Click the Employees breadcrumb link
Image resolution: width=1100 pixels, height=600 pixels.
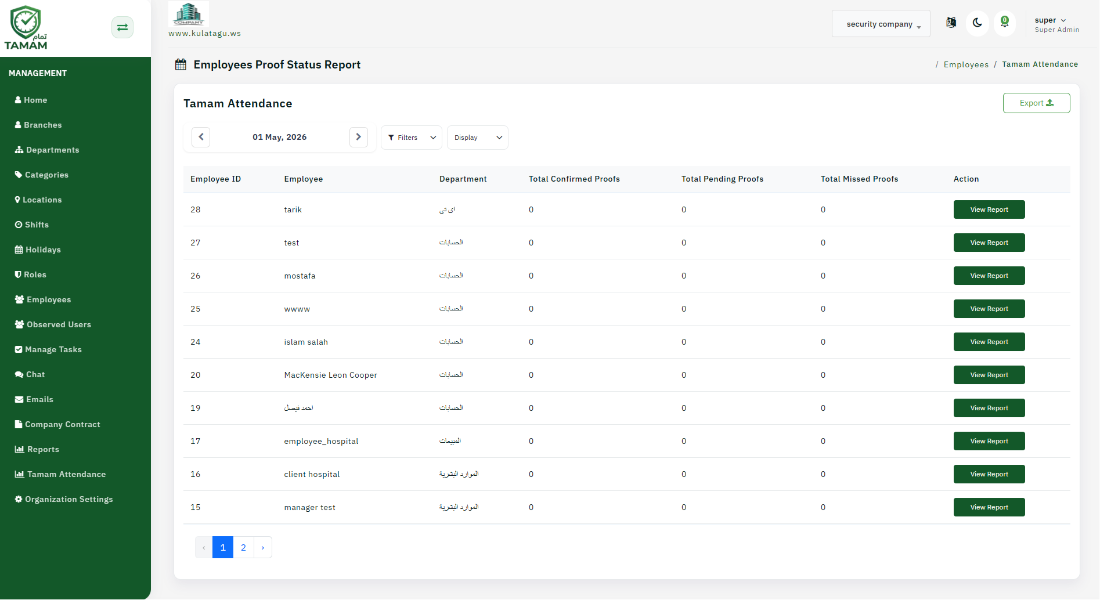point(966,64)
